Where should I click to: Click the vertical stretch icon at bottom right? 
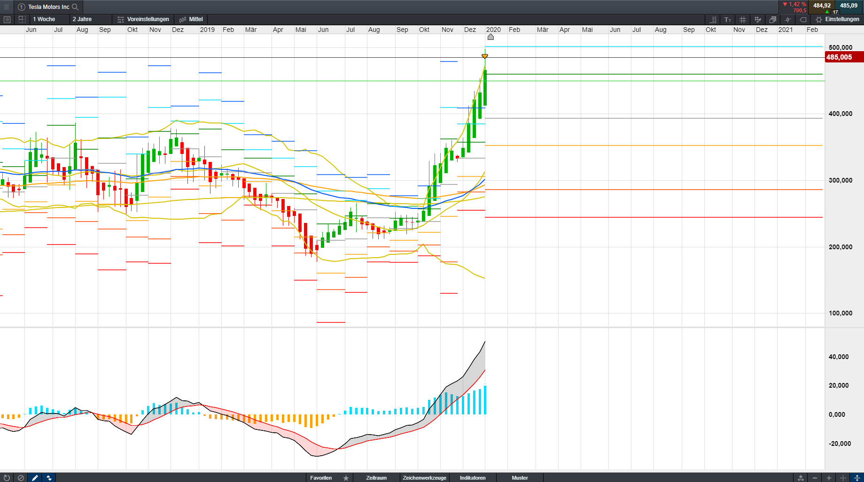[x=857, y=478]
